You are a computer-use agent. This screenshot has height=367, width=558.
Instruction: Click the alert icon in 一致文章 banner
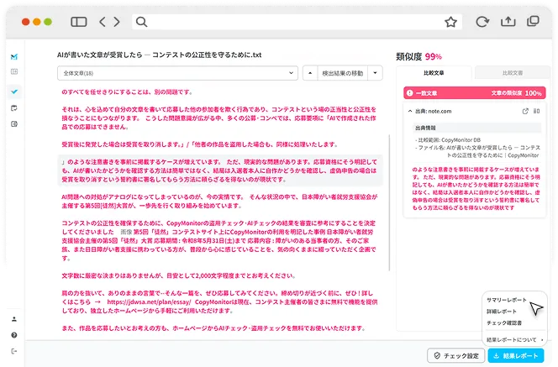[x=410, y=93]
